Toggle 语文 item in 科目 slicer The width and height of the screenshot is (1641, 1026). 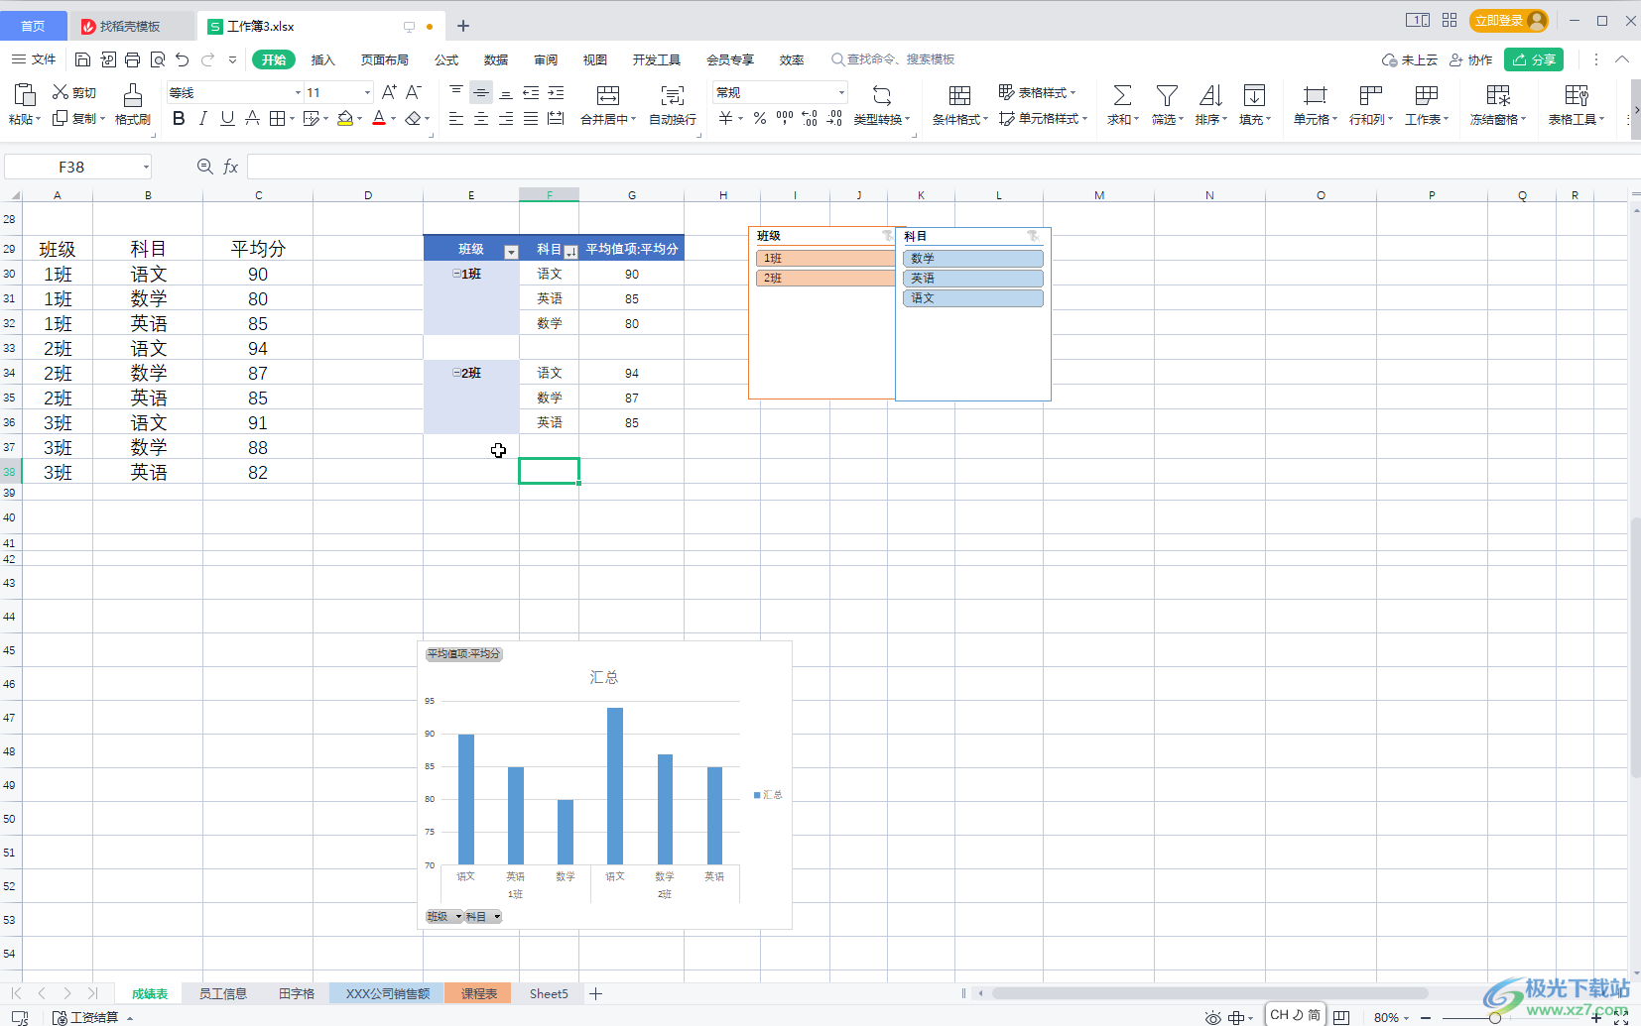(x=973, y=298)
